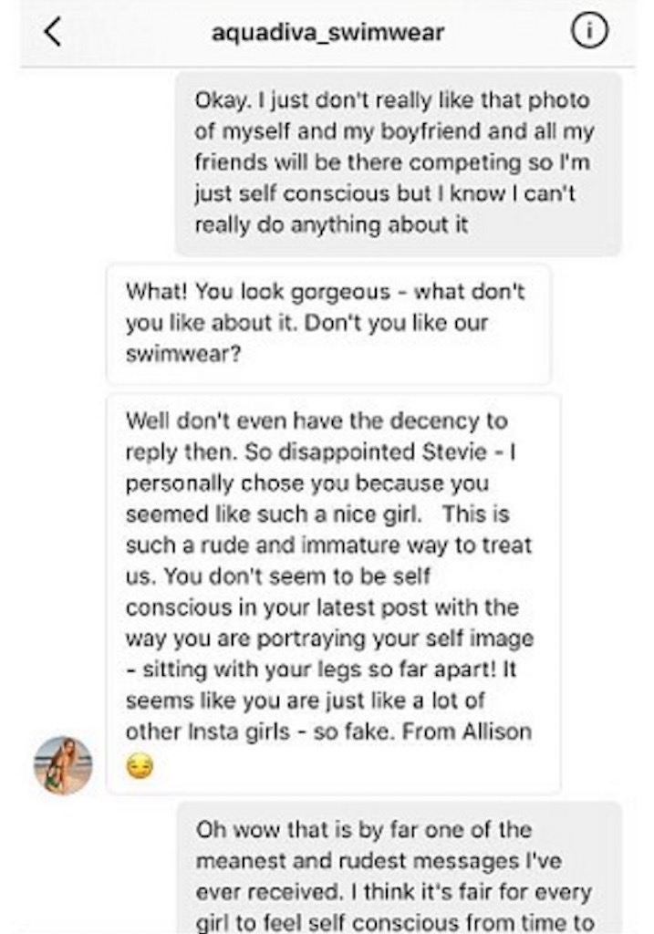Image resolution: width=654 pixels, height=934 pixels.
Task: Click the name "Stevie" in the long message
Action: tap(454, 451)
